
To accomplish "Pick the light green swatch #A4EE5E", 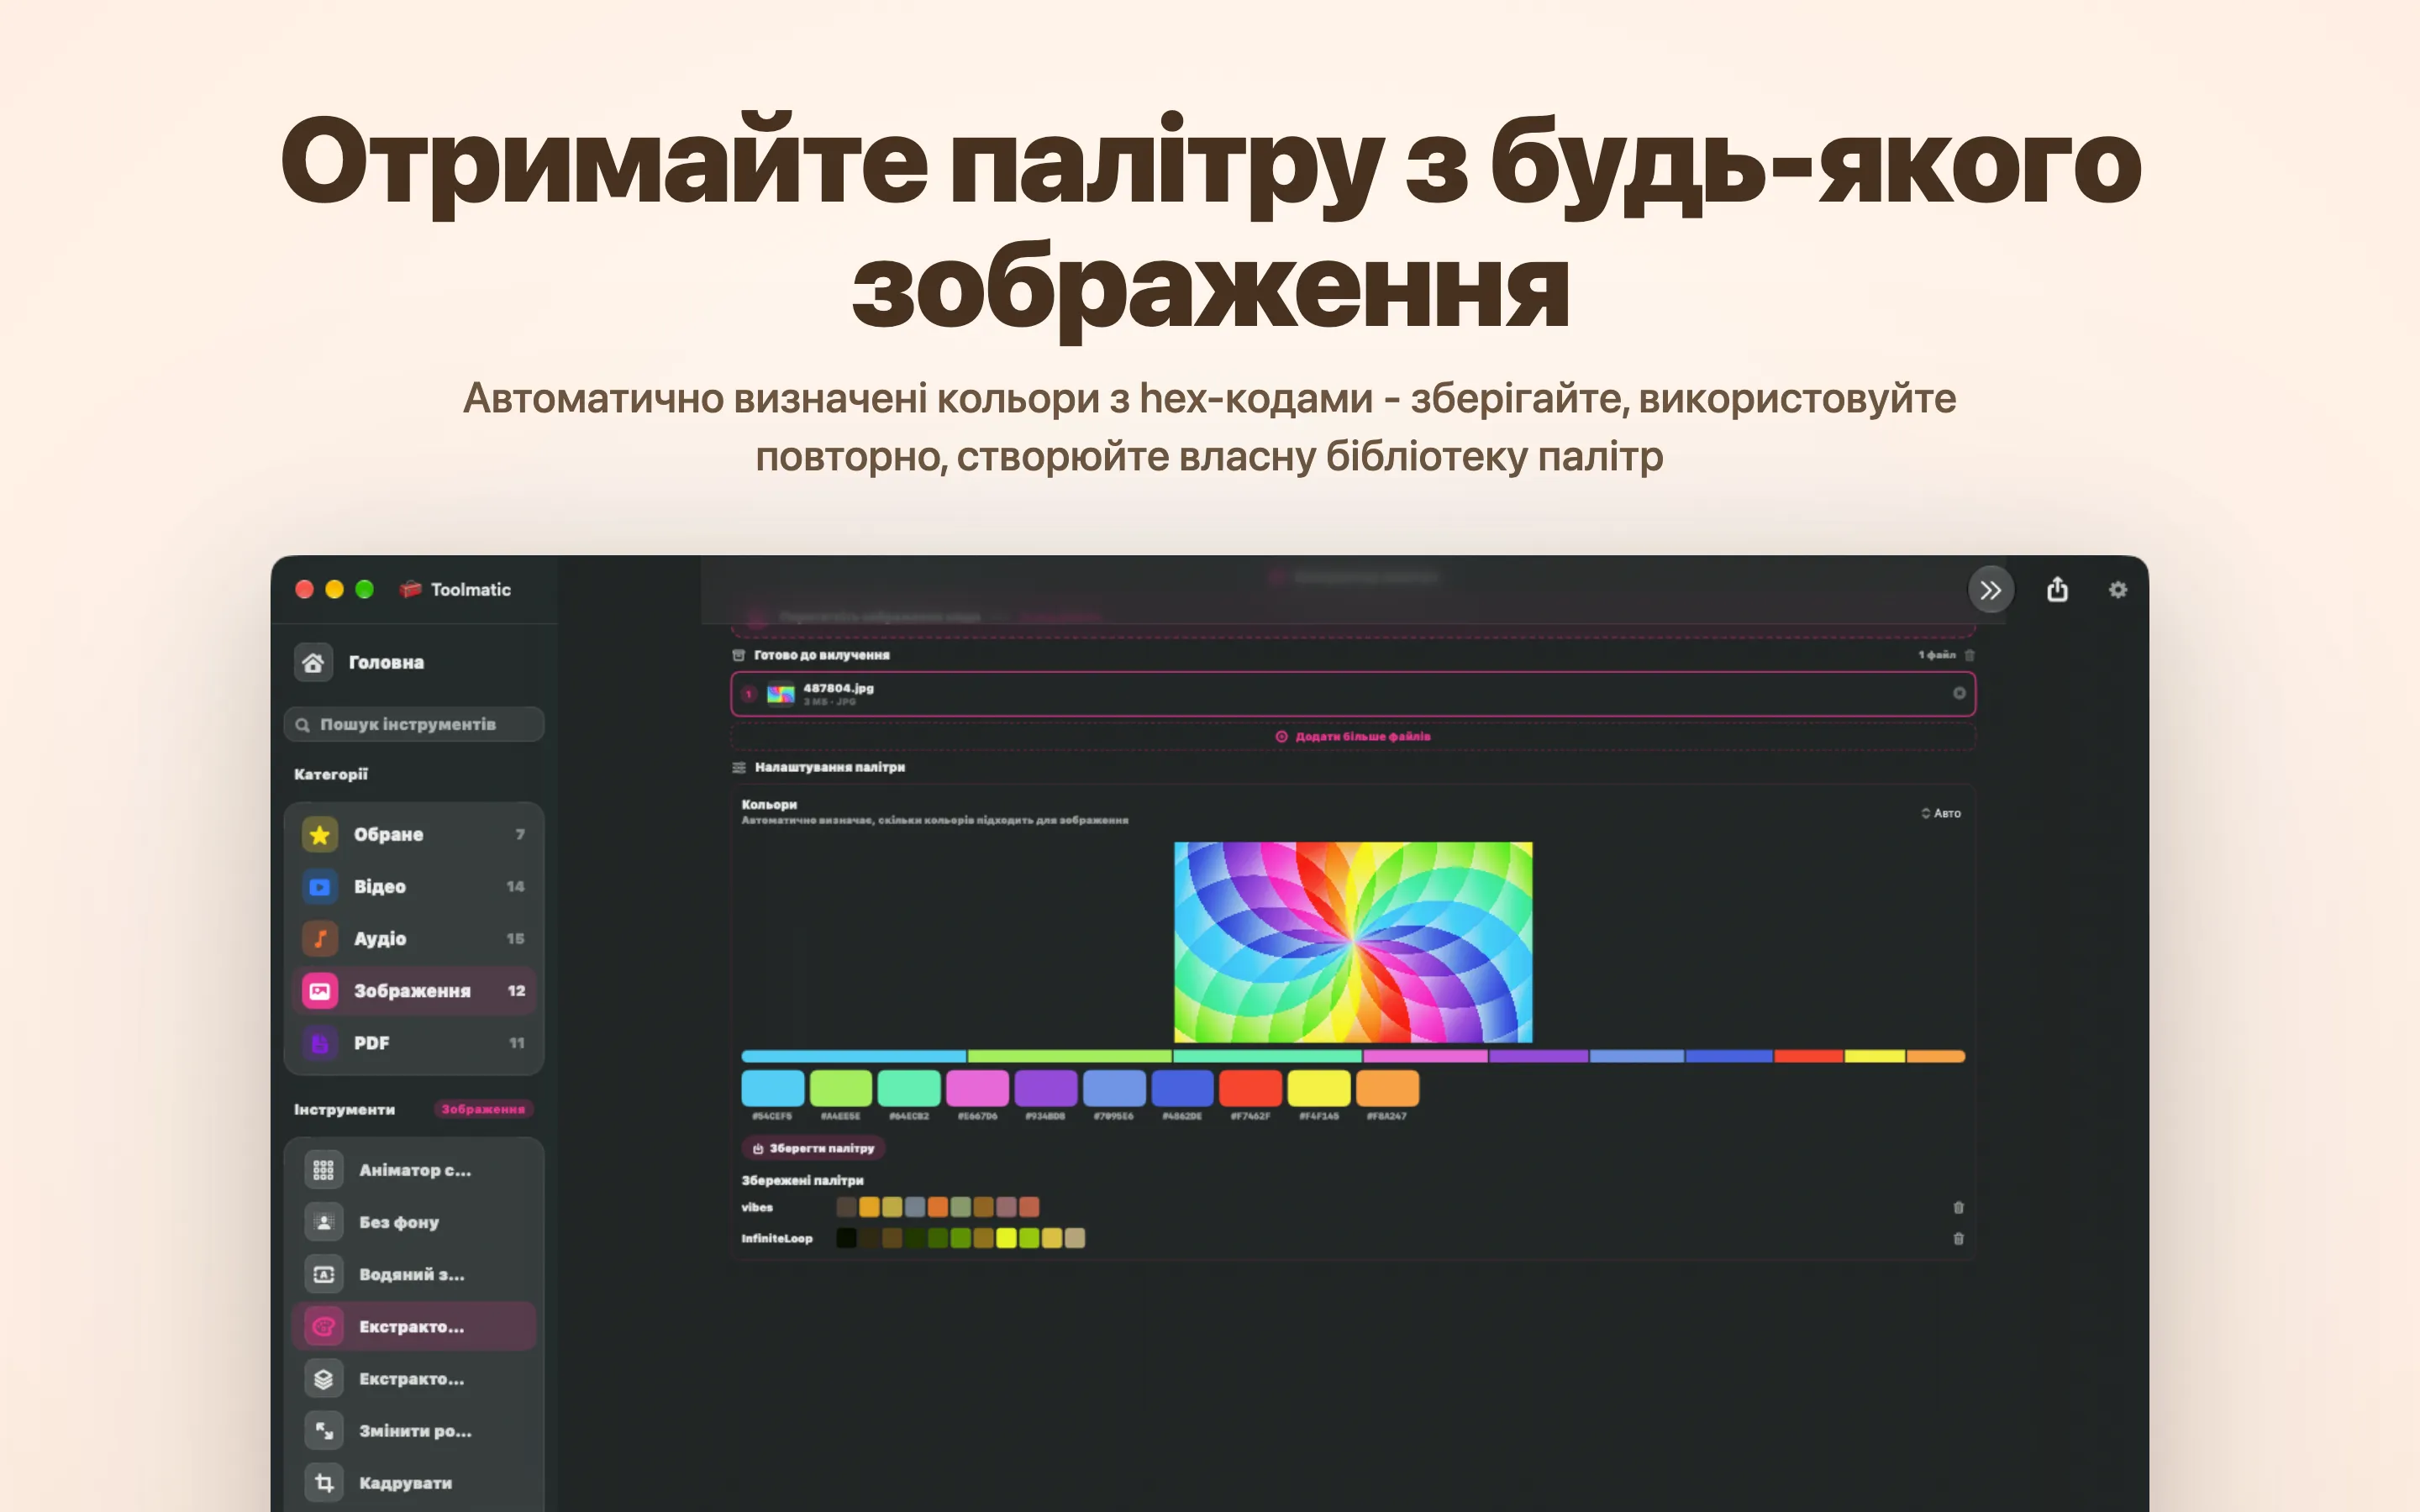I will tap(841, 1088).
